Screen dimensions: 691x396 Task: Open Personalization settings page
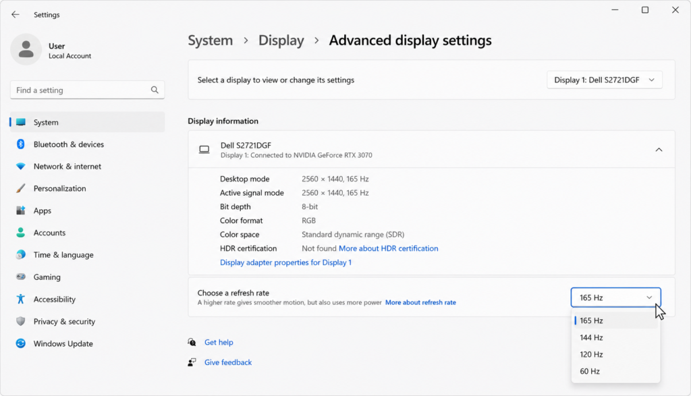click(x=87, y=188)
